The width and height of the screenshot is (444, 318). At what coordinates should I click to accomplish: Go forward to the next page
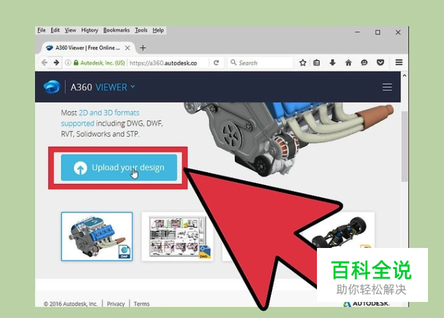(56, 63)
